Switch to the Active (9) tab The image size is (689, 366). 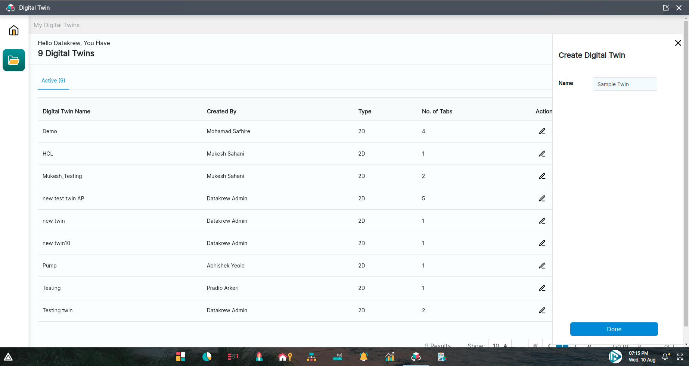(53, 81)
